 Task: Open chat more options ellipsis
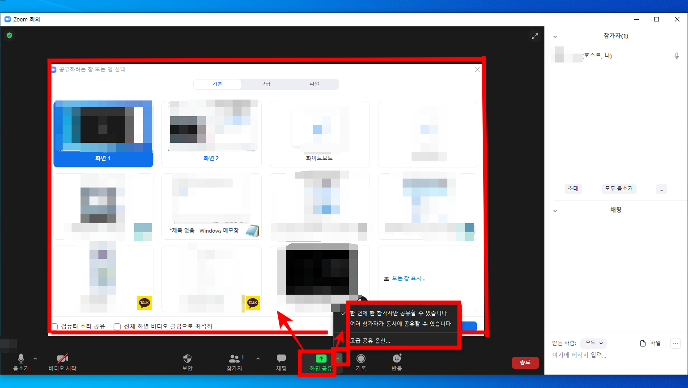coord(675,343)
